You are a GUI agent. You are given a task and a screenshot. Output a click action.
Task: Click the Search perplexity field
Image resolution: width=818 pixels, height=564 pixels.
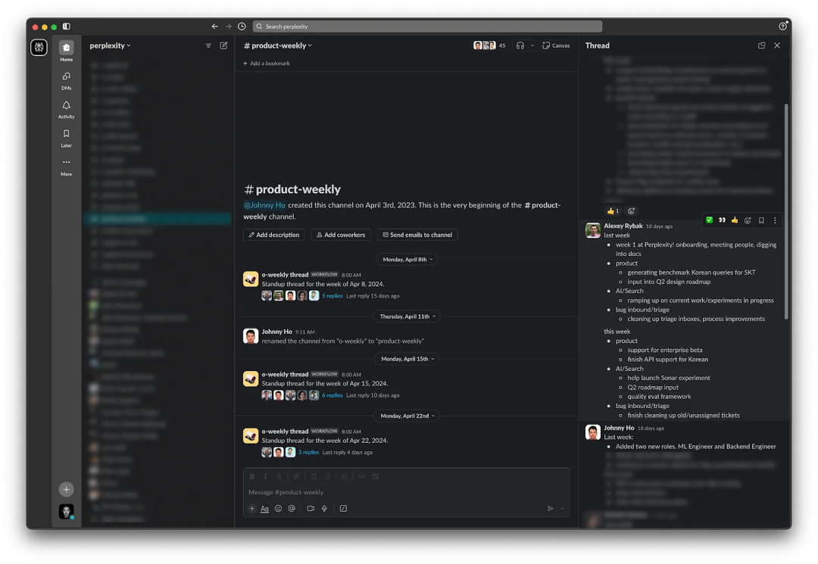click(427, 26)
